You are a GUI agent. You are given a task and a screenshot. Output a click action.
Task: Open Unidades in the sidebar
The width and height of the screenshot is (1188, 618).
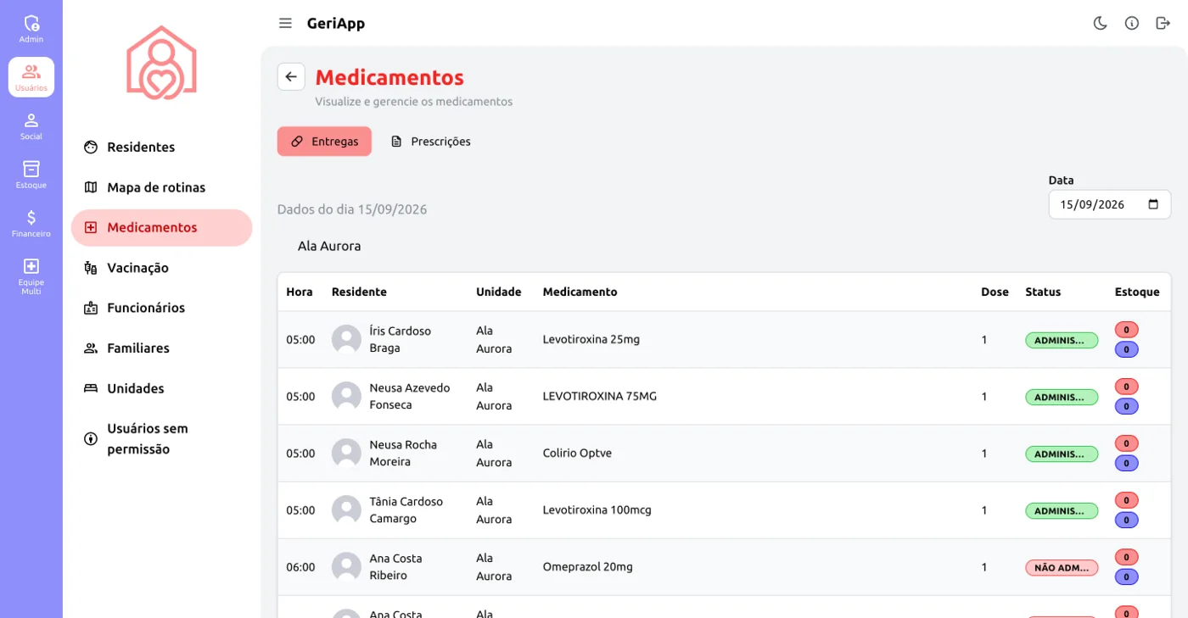pos(162,388)
